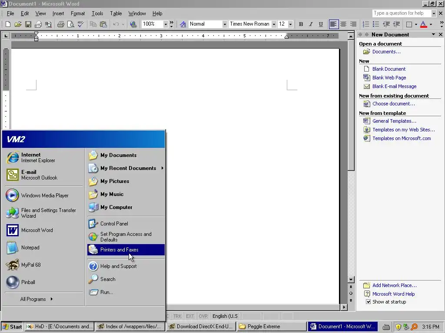This screenshot has height=333, width=445.
Task: Toggle TRK track changes in status bar
Action: pos(177,316)
